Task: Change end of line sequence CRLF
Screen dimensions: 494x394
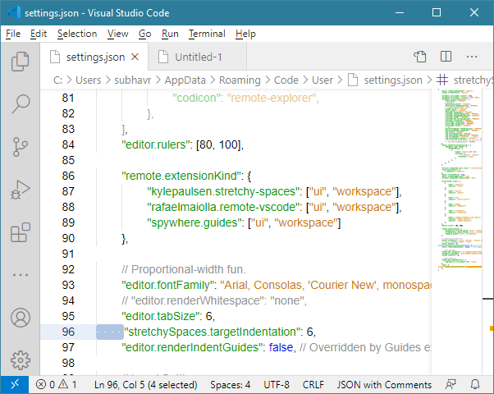Action: [x=313, y=384]
